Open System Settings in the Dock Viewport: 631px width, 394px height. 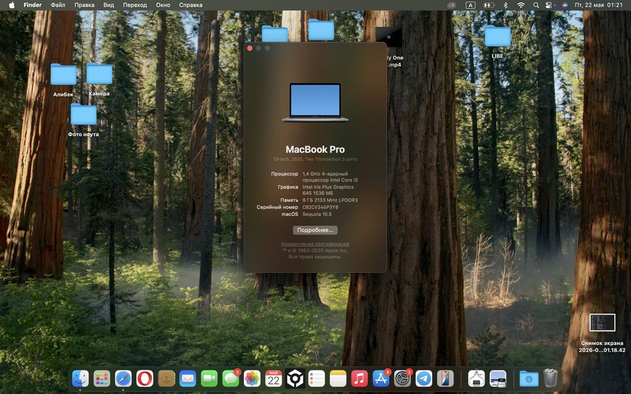coord(403,378)
